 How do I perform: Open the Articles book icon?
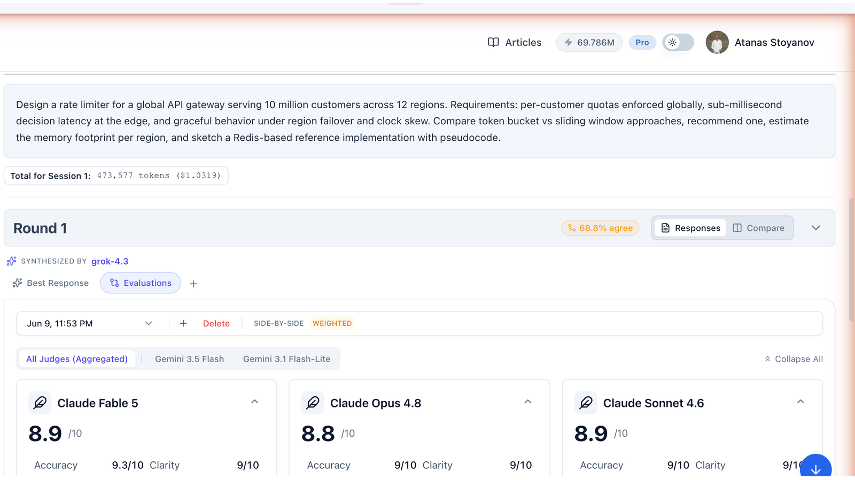pyautogui.click(x=493, y=42)
